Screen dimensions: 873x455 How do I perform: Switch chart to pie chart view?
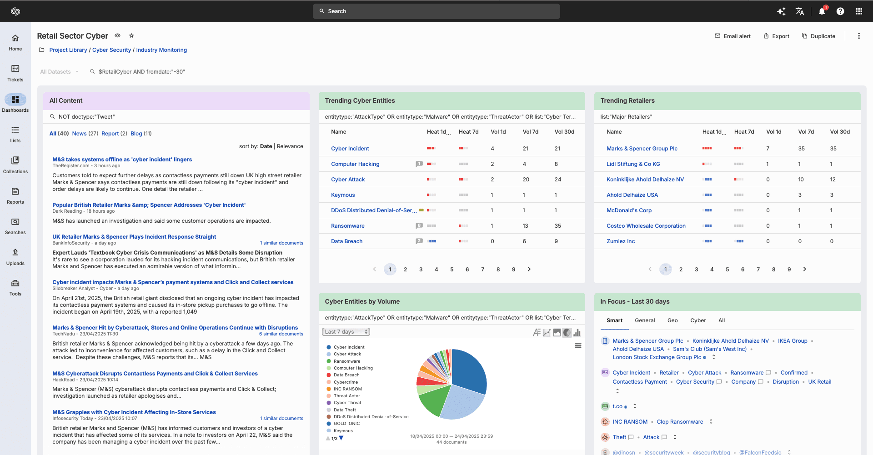pyautogui.click(x=567, y=332)
